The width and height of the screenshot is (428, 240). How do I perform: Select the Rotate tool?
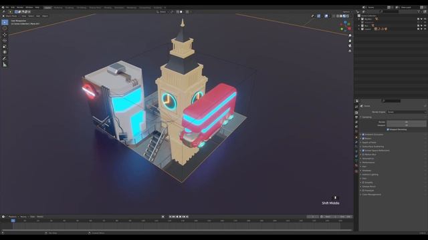[5, 41]
